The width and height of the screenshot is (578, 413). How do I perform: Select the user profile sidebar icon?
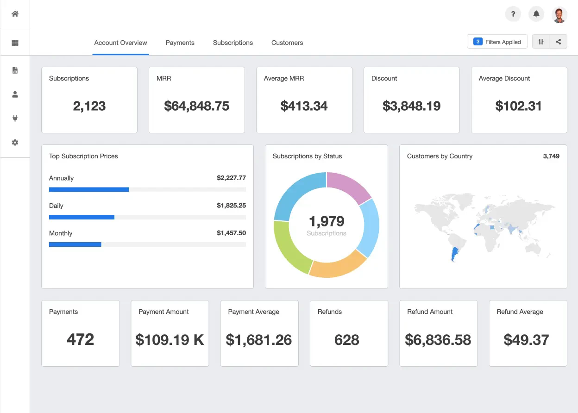[x=15, y=94]
